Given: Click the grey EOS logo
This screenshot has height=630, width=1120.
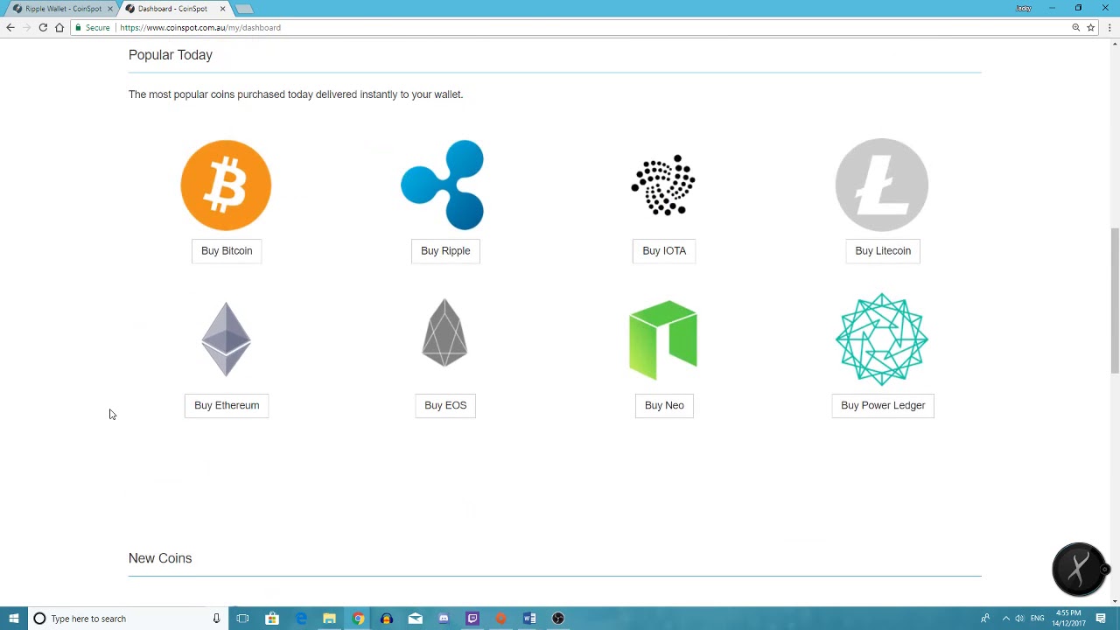Looking at the screenshot, I should 444,332.
